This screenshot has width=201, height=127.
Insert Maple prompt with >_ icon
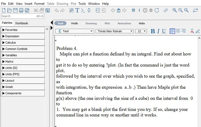[83, 10]
